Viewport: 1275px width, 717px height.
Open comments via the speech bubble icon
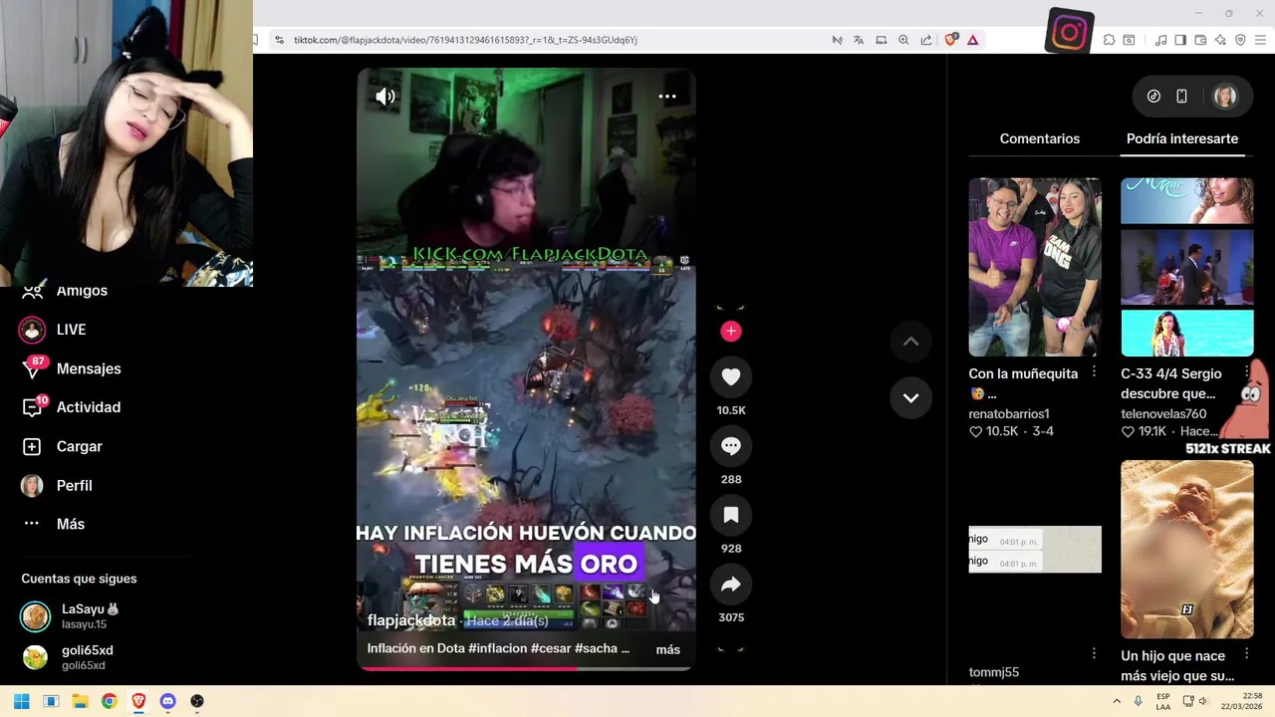731,446
